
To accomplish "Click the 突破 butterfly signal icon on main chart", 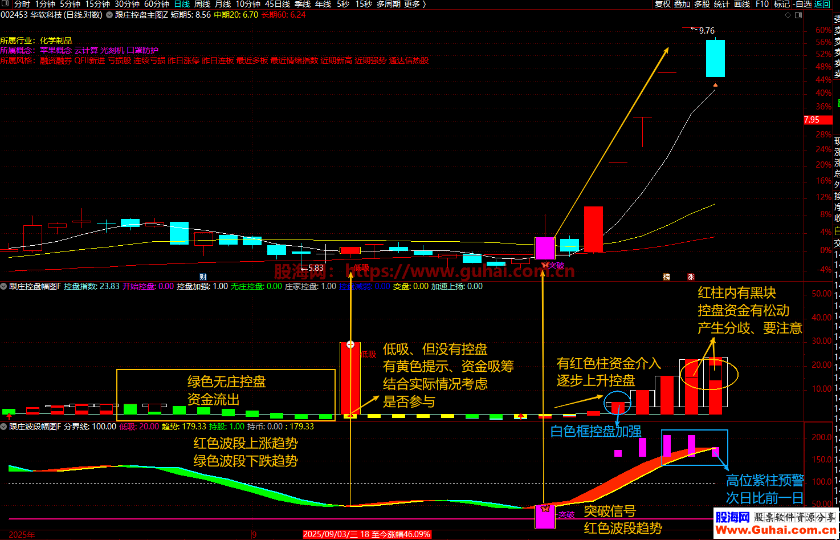I will tap(545, 265).
